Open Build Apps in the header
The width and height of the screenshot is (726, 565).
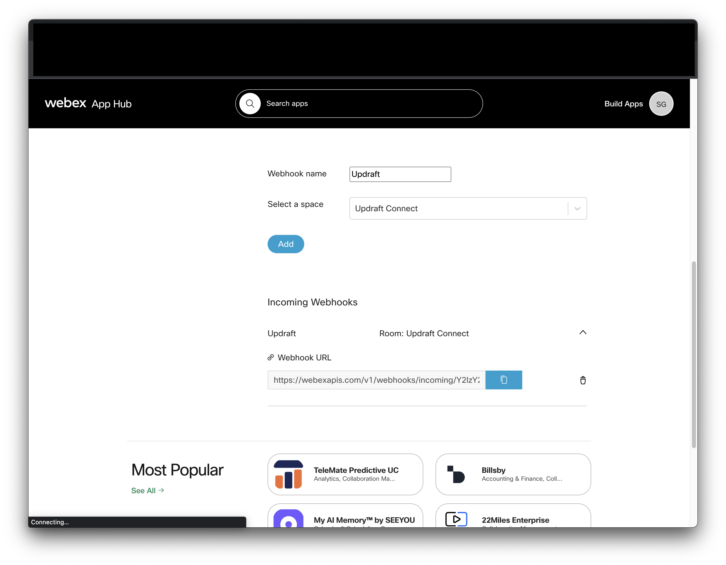pyautogui.click(x=623, y=104)
